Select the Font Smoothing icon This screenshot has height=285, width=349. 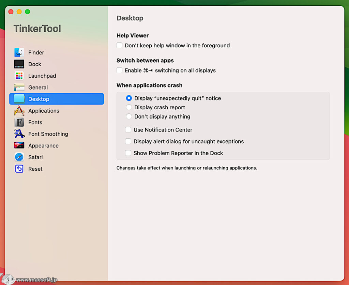(19, 134)
